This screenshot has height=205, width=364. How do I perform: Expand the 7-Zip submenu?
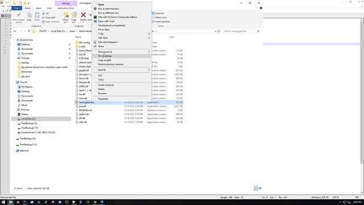(122, 34)
